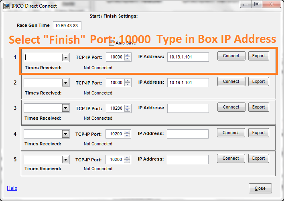Increase row 5 TCP-IP port value
This screenshot has height=201, width=284.
[x=127, y=158]
